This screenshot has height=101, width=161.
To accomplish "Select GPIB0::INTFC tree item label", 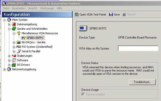I will pos(35,38).
